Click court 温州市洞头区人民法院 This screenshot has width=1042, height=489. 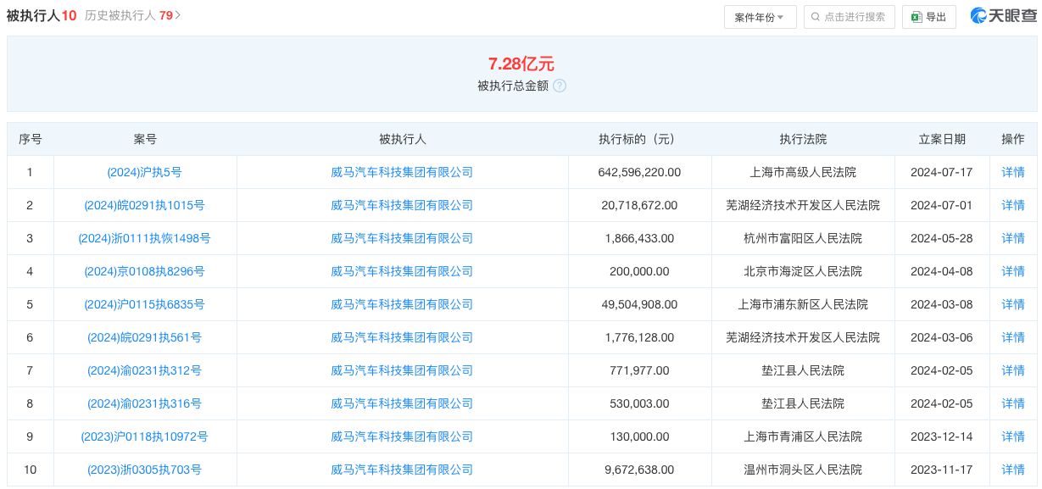[803, 470]
